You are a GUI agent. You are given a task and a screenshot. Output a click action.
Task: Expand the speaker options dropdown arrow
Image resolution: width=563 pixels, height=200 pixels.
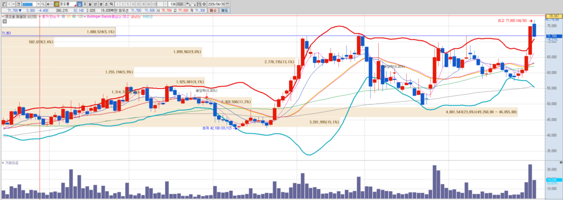(52, 4)
